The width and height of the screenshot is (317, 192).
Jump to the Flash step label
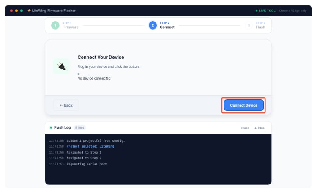click(x=260, y=27)
